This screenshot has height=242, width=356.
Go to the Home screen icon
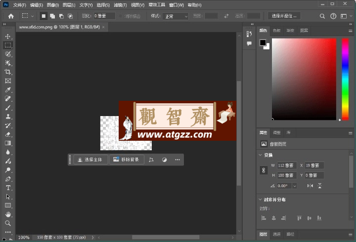click(x=11, y=16)
